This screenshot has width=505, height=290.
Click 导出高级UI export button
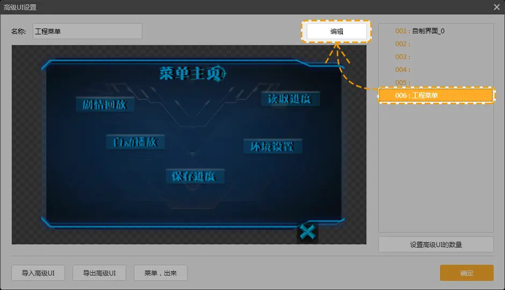pos(99,273)
